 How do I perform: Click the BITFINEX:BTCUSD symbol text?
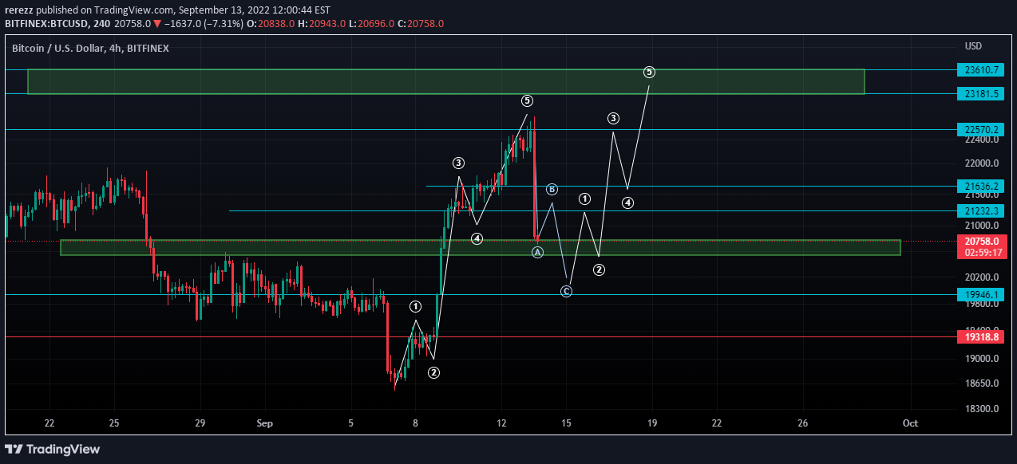coord(47,24)
